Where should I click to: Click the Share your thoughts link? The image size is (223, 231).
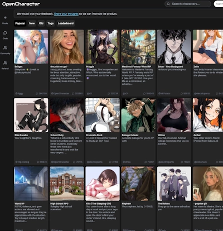(x=66, y=14)
